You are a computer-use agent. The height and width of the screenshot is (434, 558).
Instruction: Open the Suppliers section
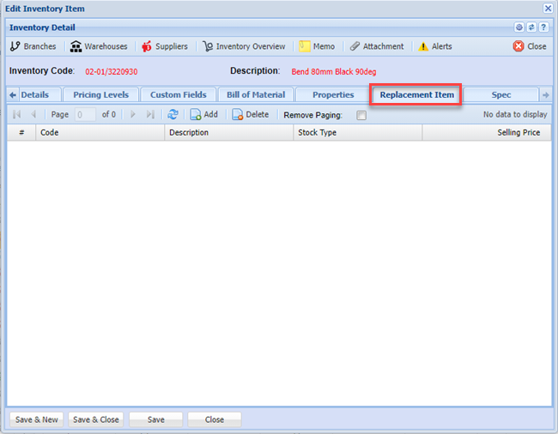pyautogui.click(x=164, y=46)
